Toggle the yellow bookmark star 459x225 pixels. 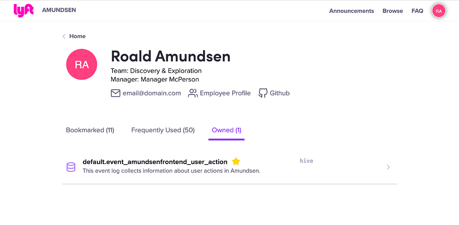point(236,161)
